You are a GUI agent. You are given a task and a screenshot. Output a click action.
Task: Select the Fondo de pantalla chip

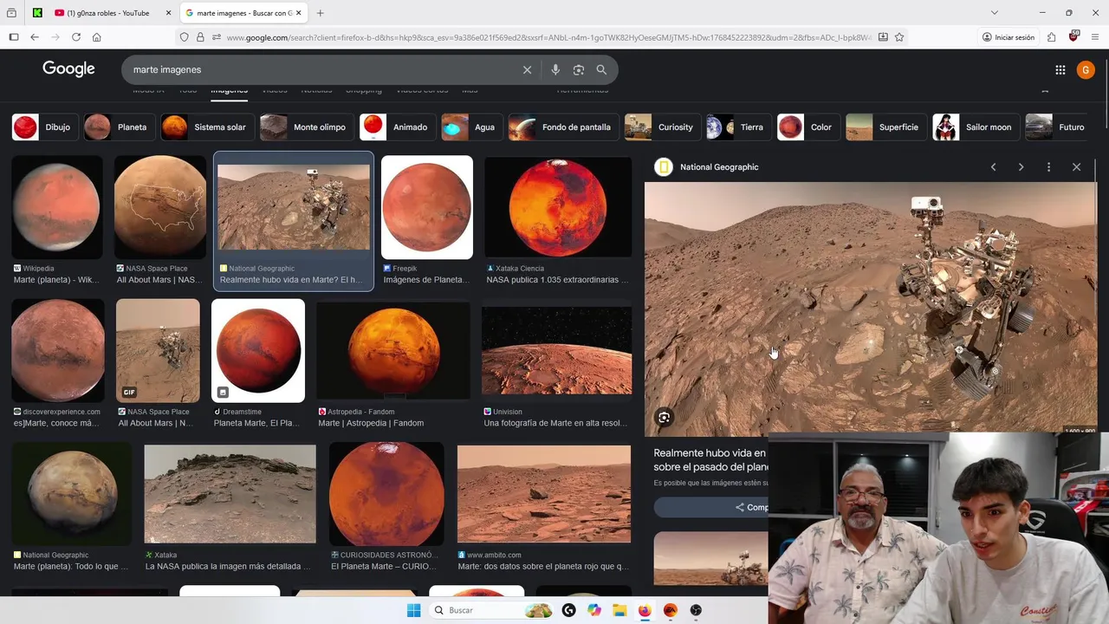coord(563,127)
